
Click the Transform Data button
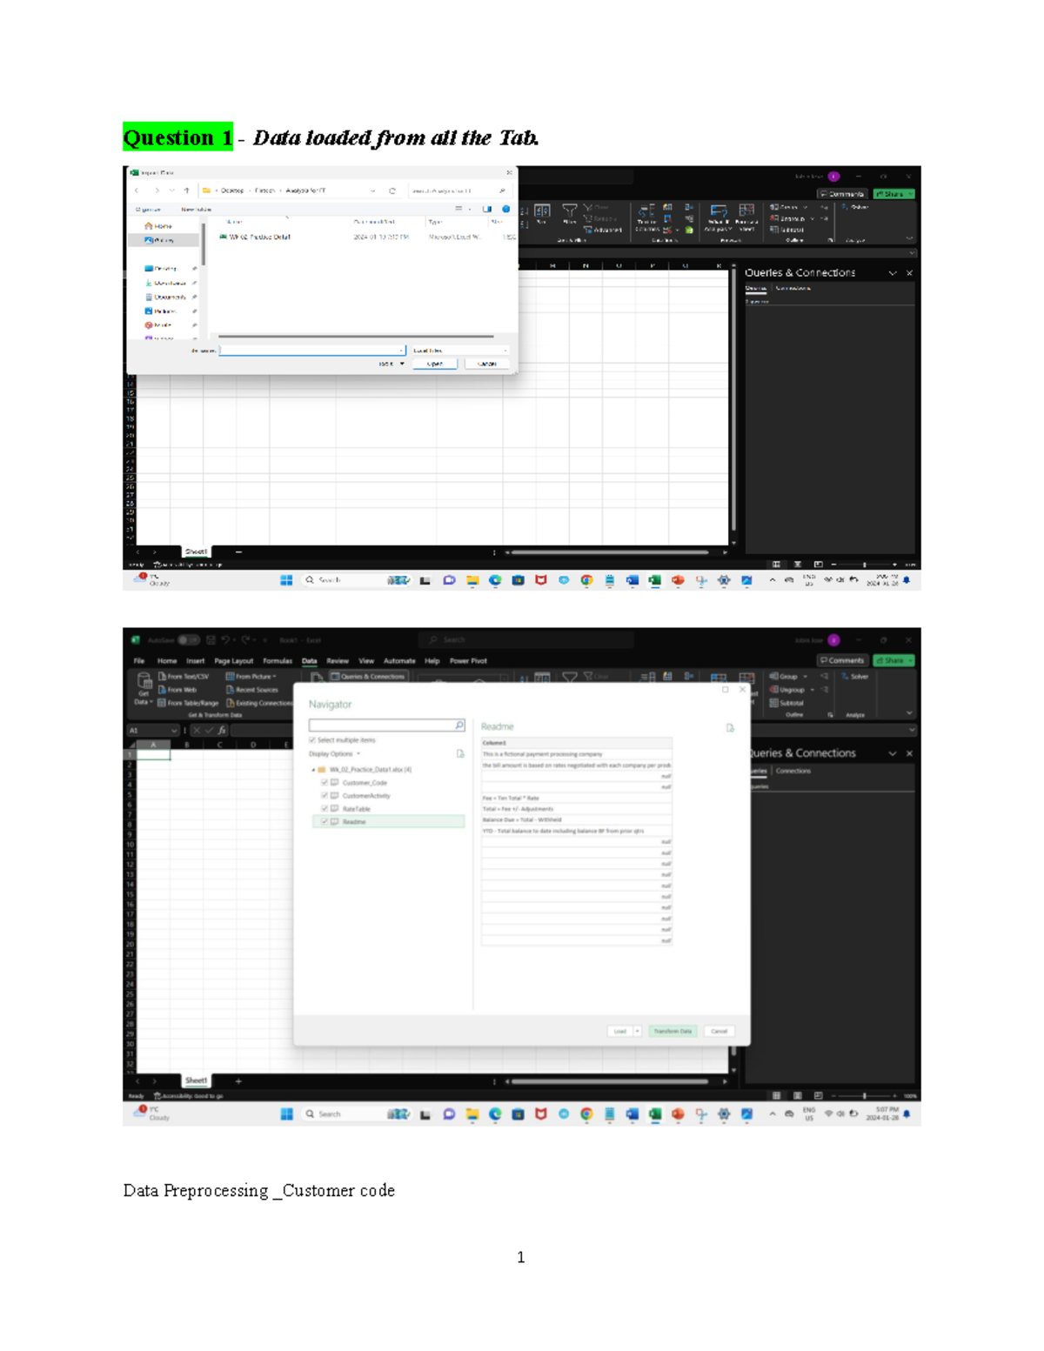(x=673, y=1031)
